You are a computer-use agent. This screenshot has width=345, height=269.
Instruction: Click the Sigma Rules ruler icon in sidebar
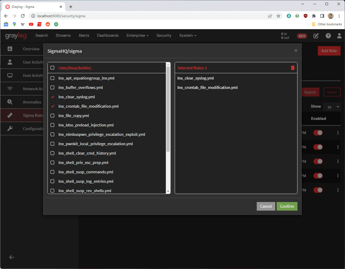coord(10,115)
